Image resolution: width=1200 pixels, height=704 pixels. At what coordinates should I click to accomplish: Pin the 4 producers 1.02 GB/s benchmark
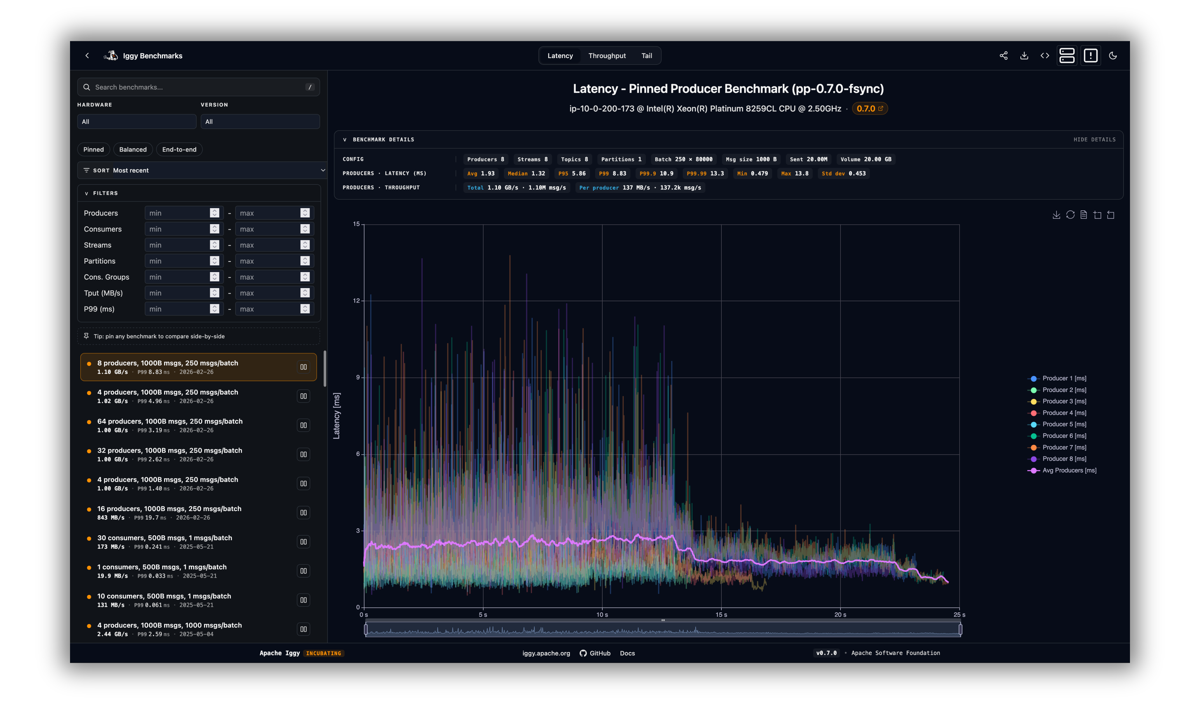pyautogui.click(x=303, y=396)
